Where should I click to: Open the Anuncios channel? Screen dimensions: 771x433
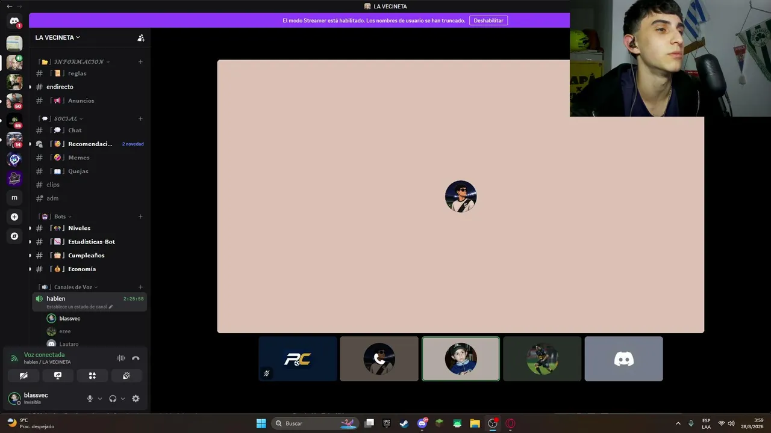coord(89,100)
